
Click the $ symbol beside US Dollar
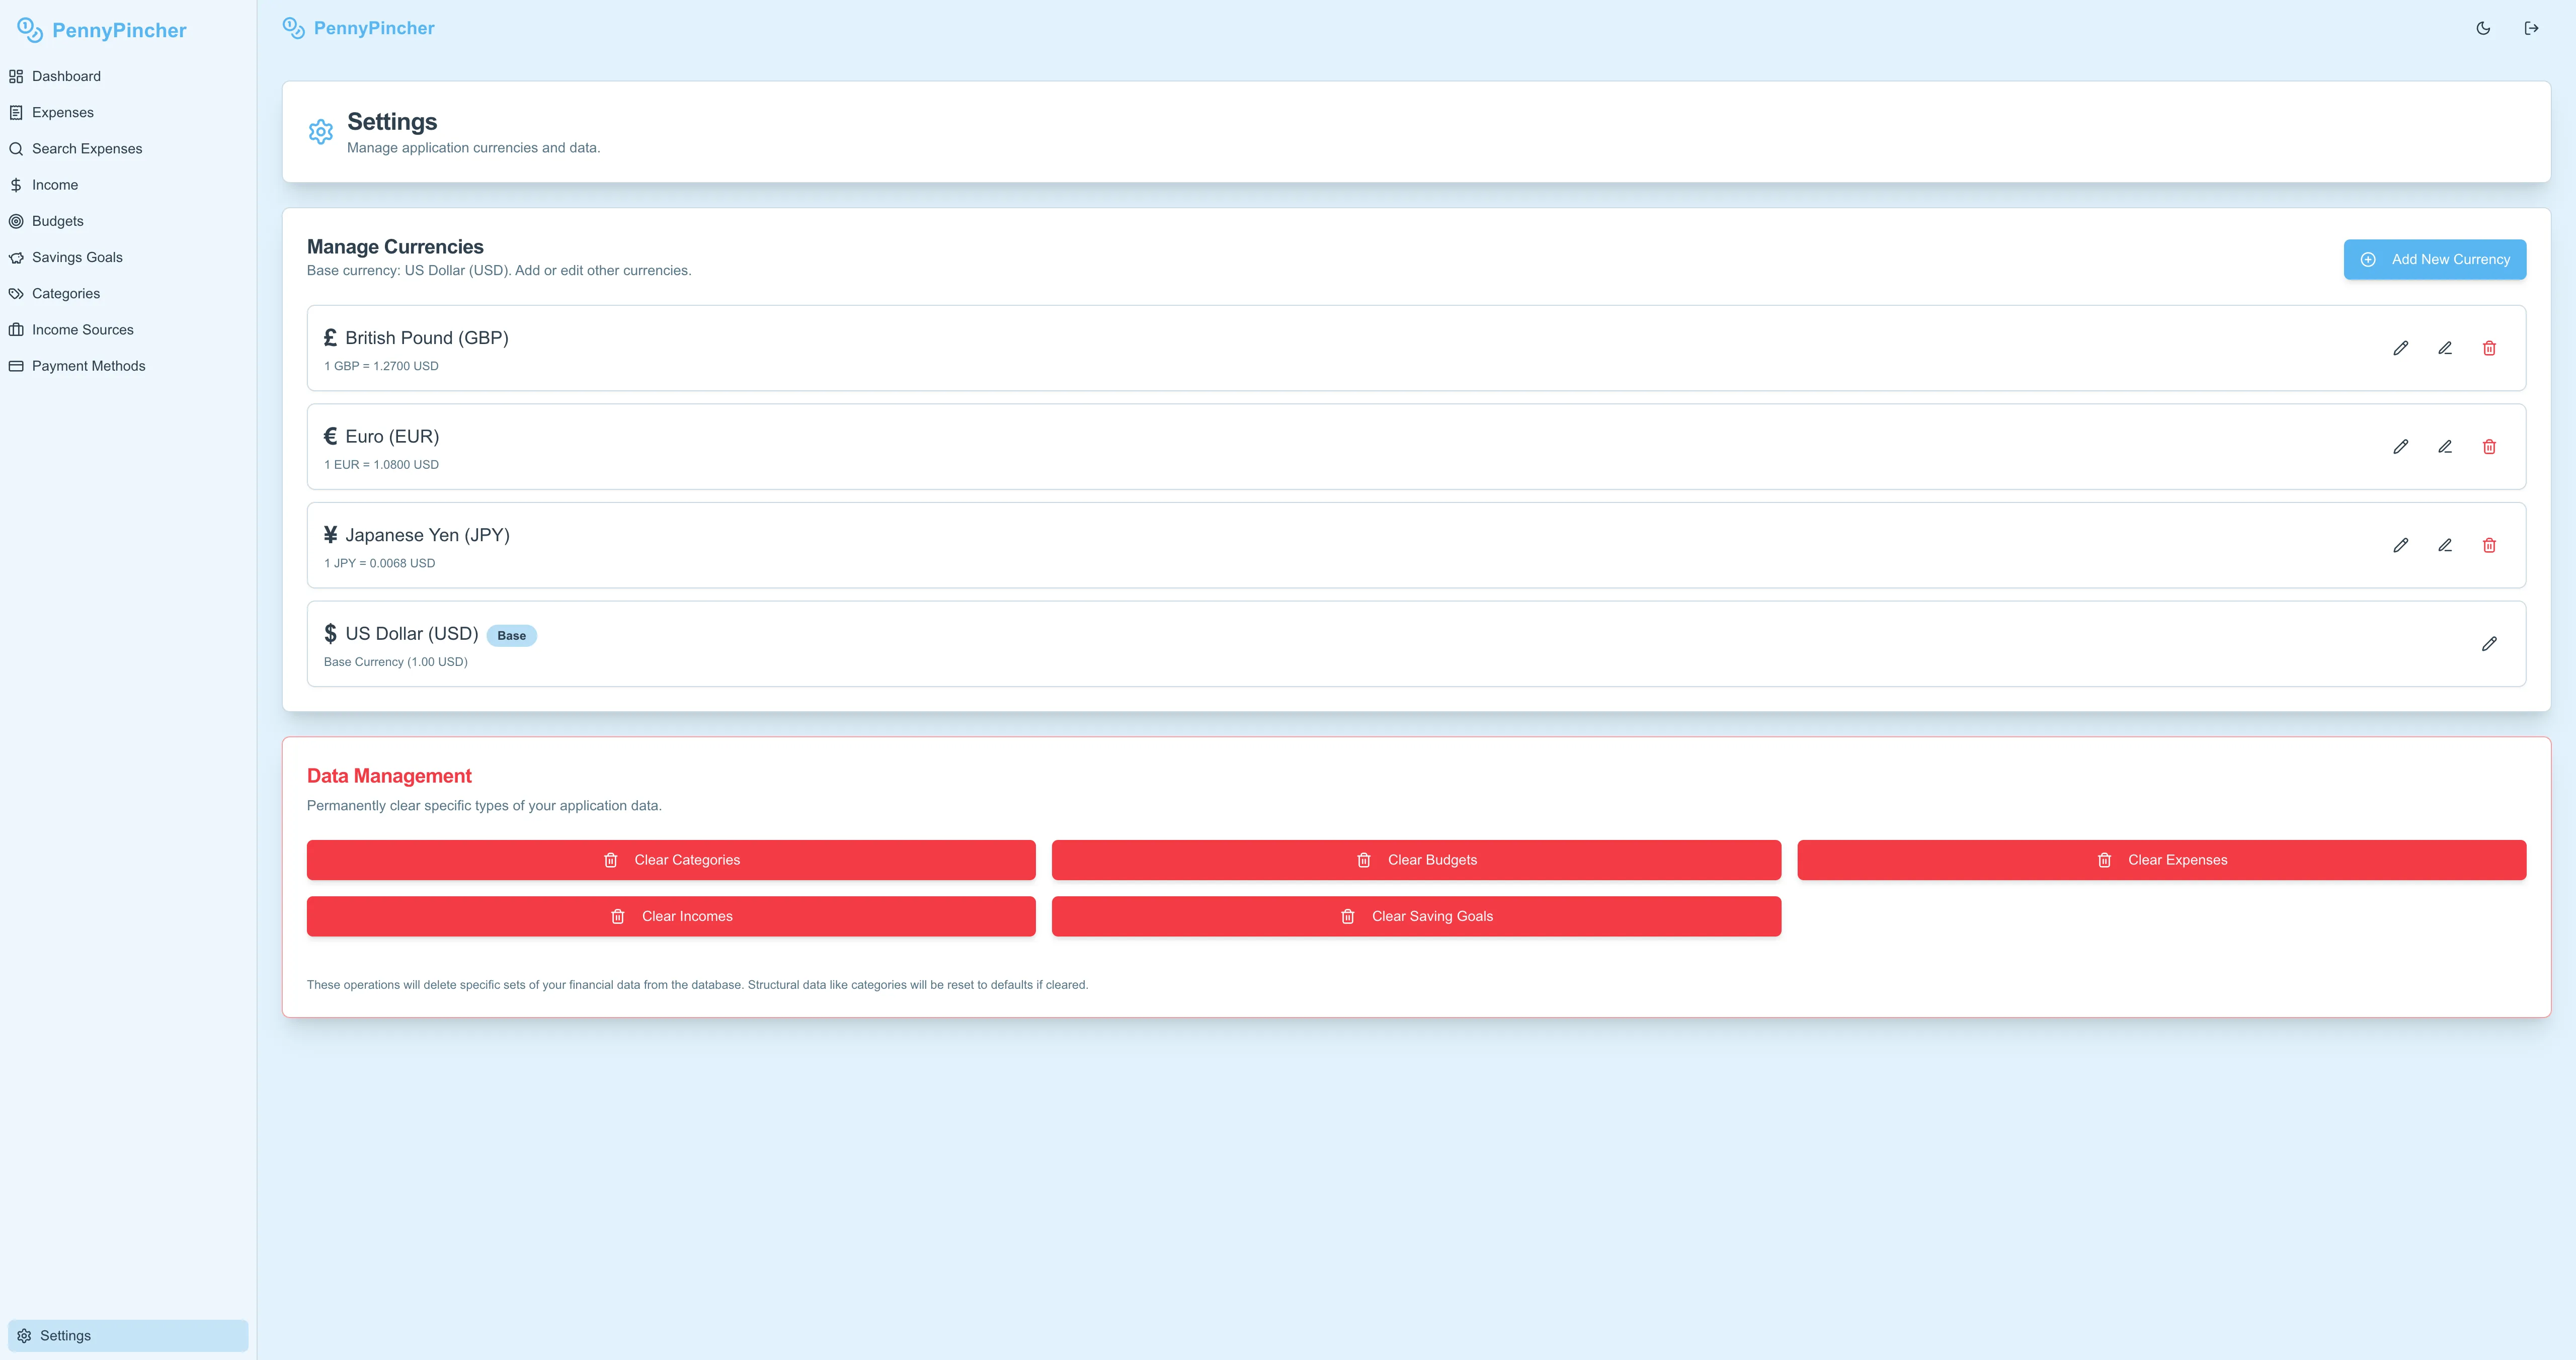point(330,634)
